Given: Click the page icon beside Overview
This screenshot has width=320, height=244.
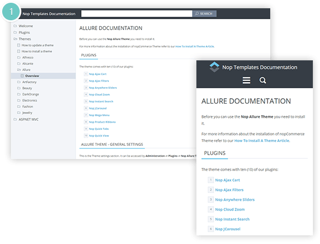Looking at the screenshot, I should [x=22, y=76].
